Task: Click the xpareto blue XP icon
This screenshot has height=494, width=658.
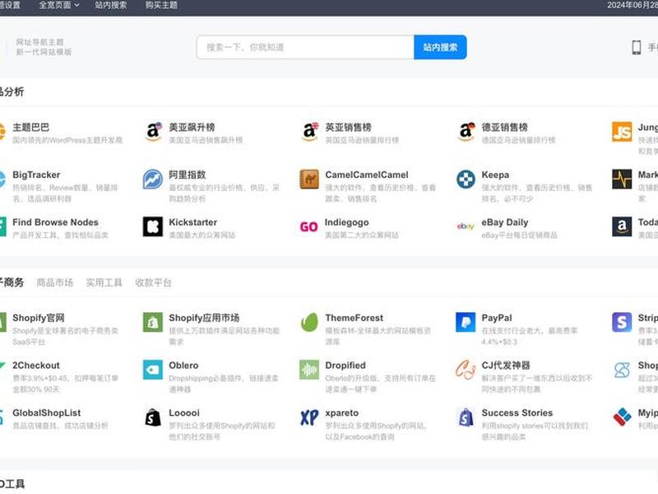Action: [x=309, y=417]
